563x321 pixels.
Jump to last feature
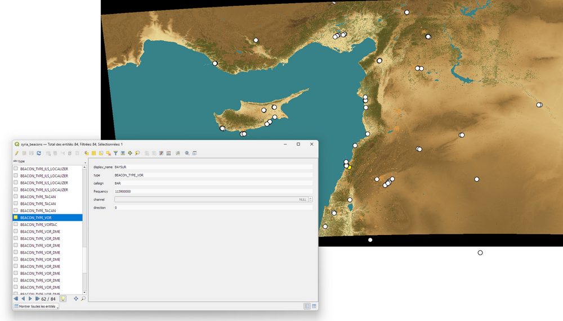point(37,299)
